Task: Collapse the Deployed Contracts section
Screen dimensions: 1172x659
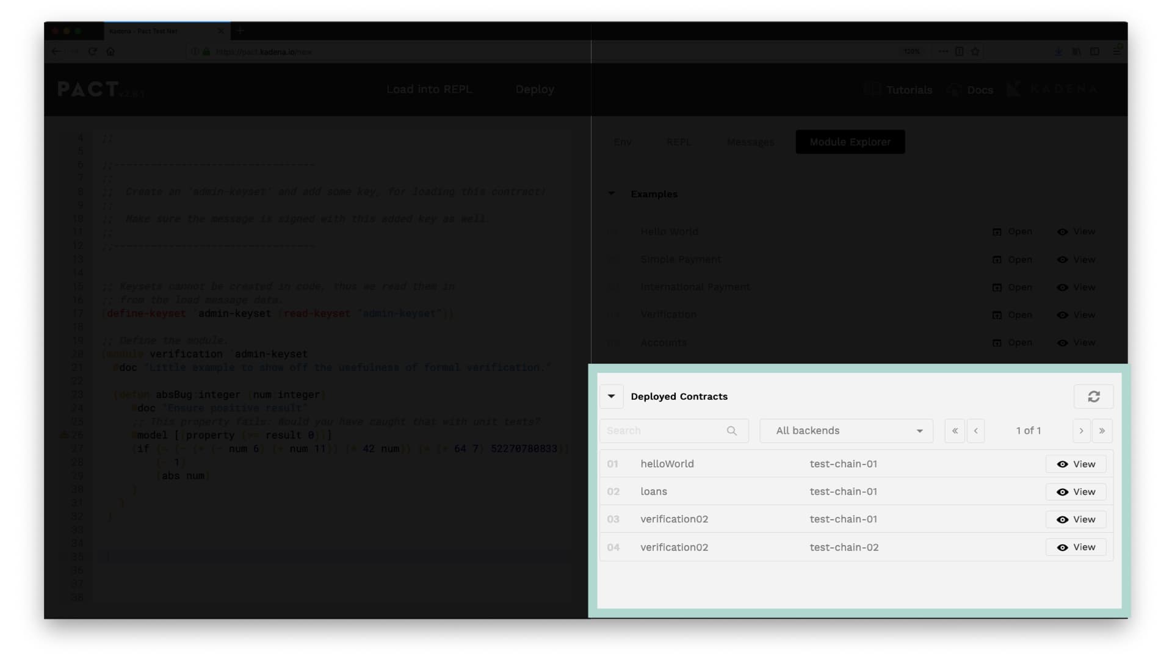Action: point(611,397)
